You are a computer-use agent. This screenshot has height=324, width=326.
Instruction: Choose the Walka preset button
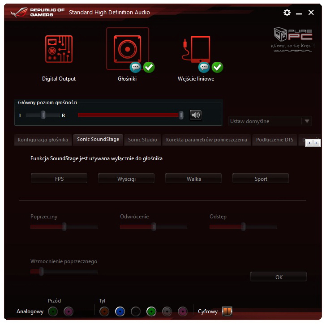click(193, 179)
